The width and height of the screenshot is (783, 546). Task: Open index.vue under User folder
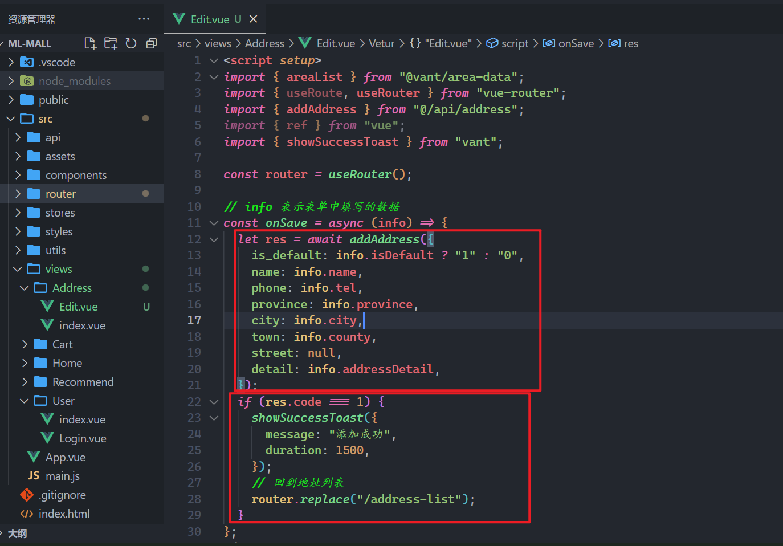coord(81,419)
